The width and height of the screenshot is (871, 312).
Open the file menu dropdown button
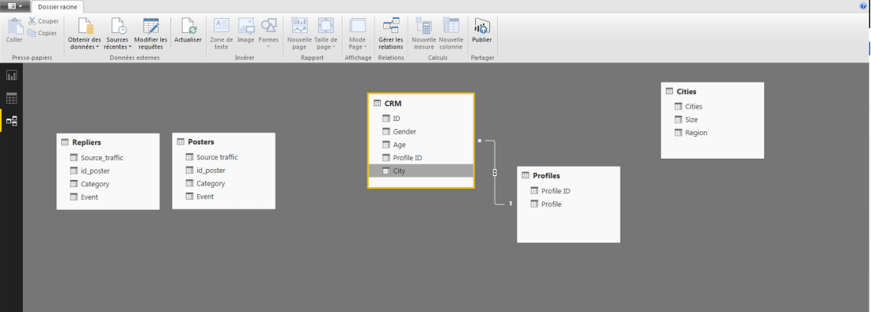click(15, 6)
